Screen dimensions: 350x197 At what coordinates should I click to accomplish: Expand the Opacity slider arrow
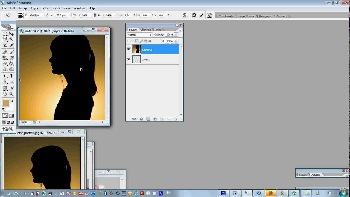[x=176, y=34]
